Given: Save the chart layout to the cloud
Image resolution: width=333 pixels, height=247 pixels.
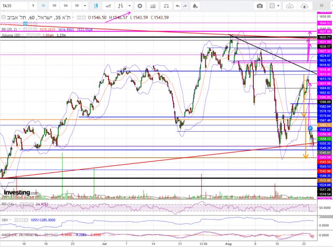Looking at the screenshot, I should [x=305, y=6].
